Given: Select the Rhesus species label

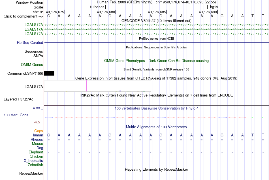Looking at the screenshot, I should (x=37, y=139).
